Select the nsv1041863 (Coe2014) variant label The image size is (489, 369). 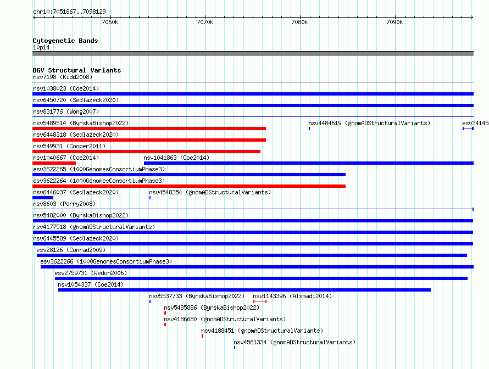(x=176, y=158)
